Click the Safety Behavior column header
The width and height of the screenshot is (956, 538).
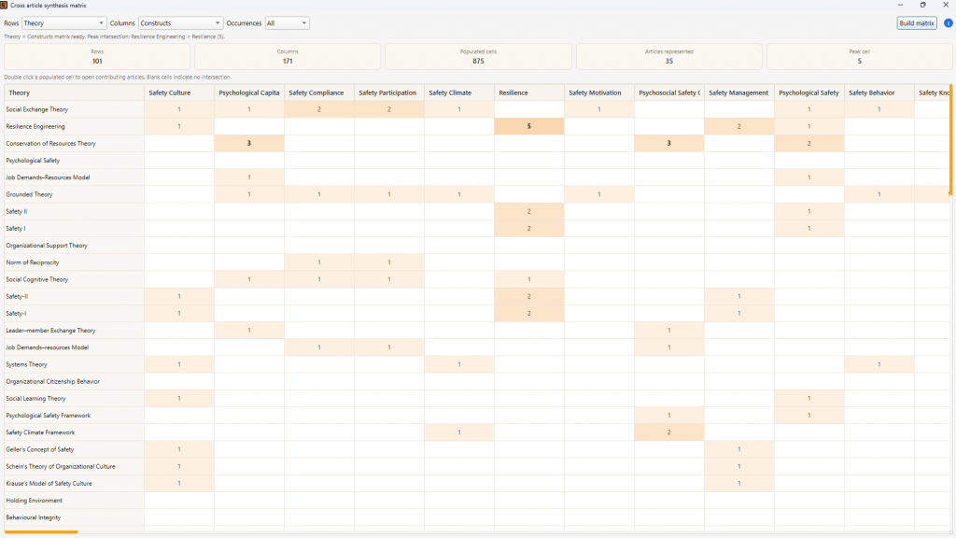(x=879, y=92)
